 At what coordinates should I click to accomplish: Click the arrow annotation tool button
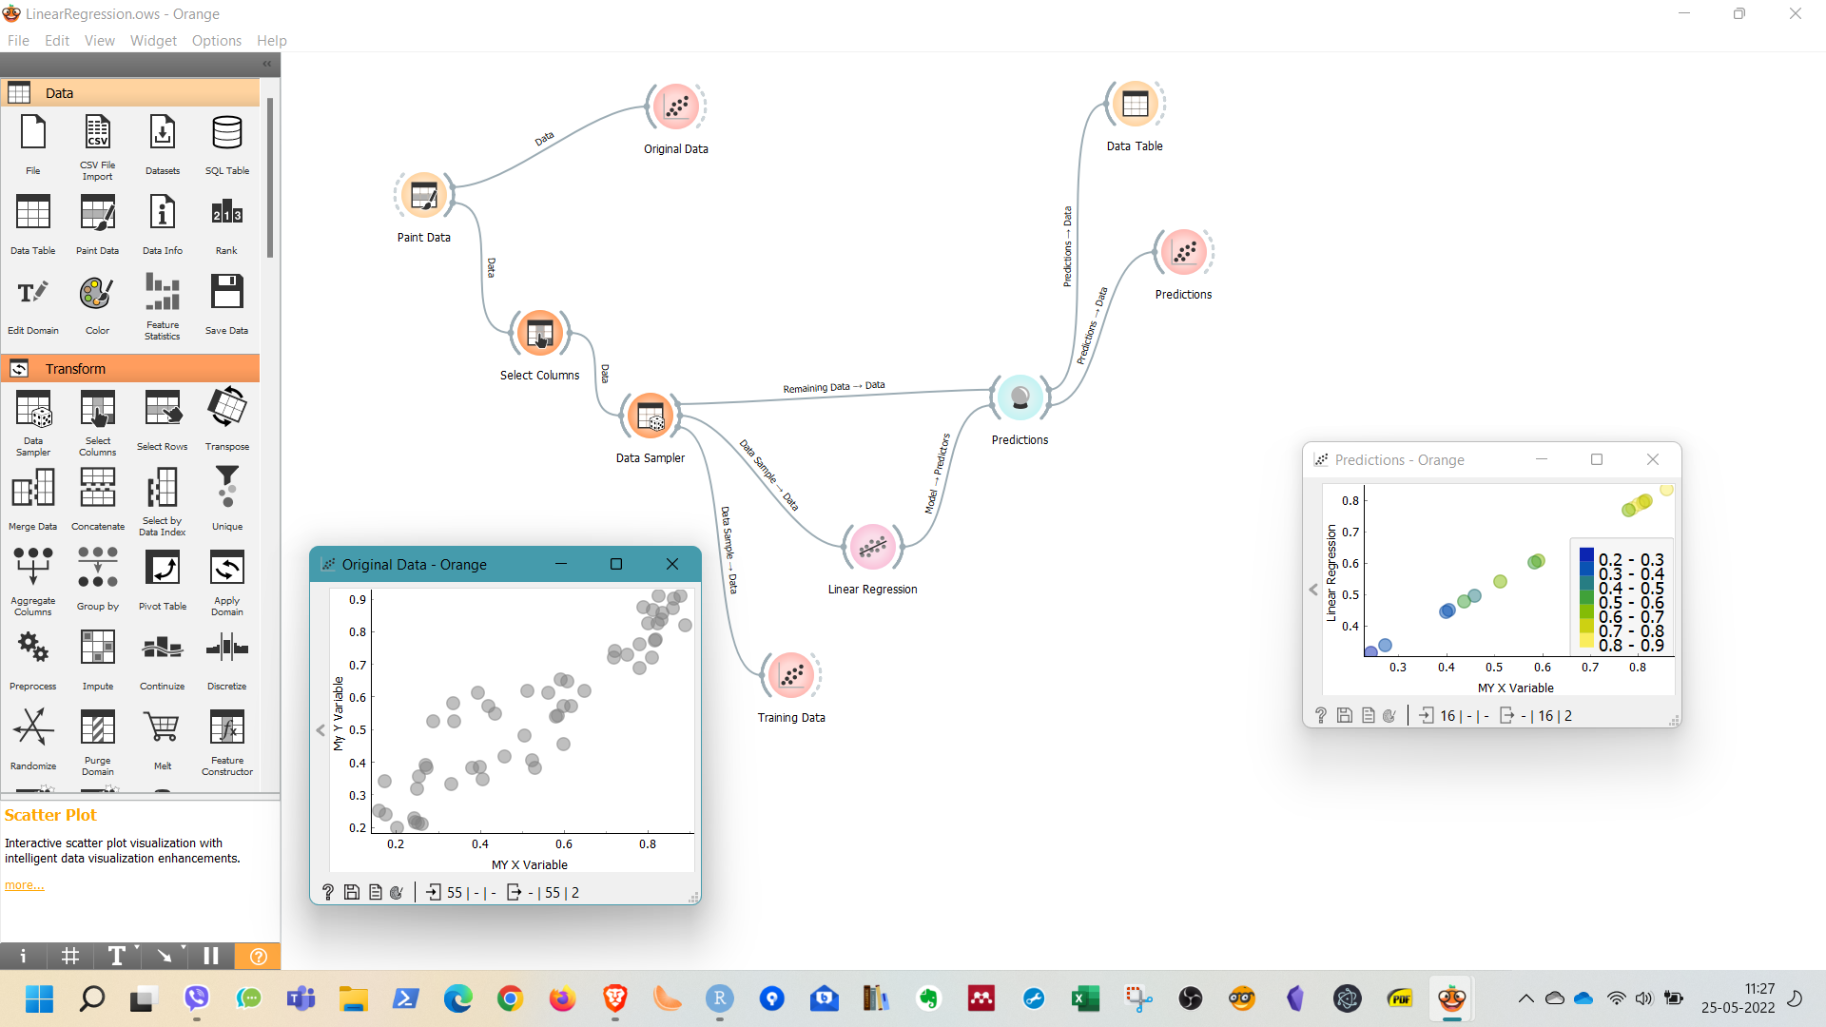(x=165, y=956)
